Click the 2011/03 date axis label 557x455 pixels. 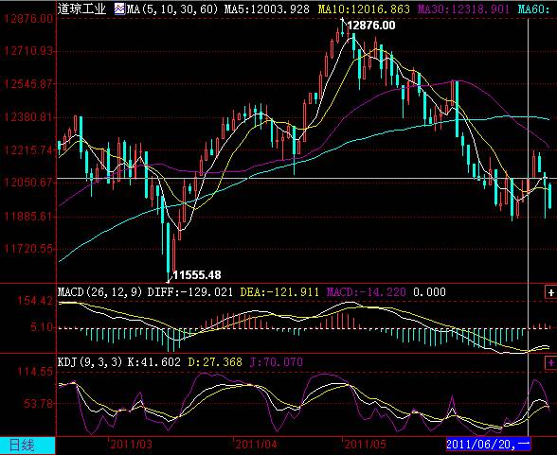[131, 445]
